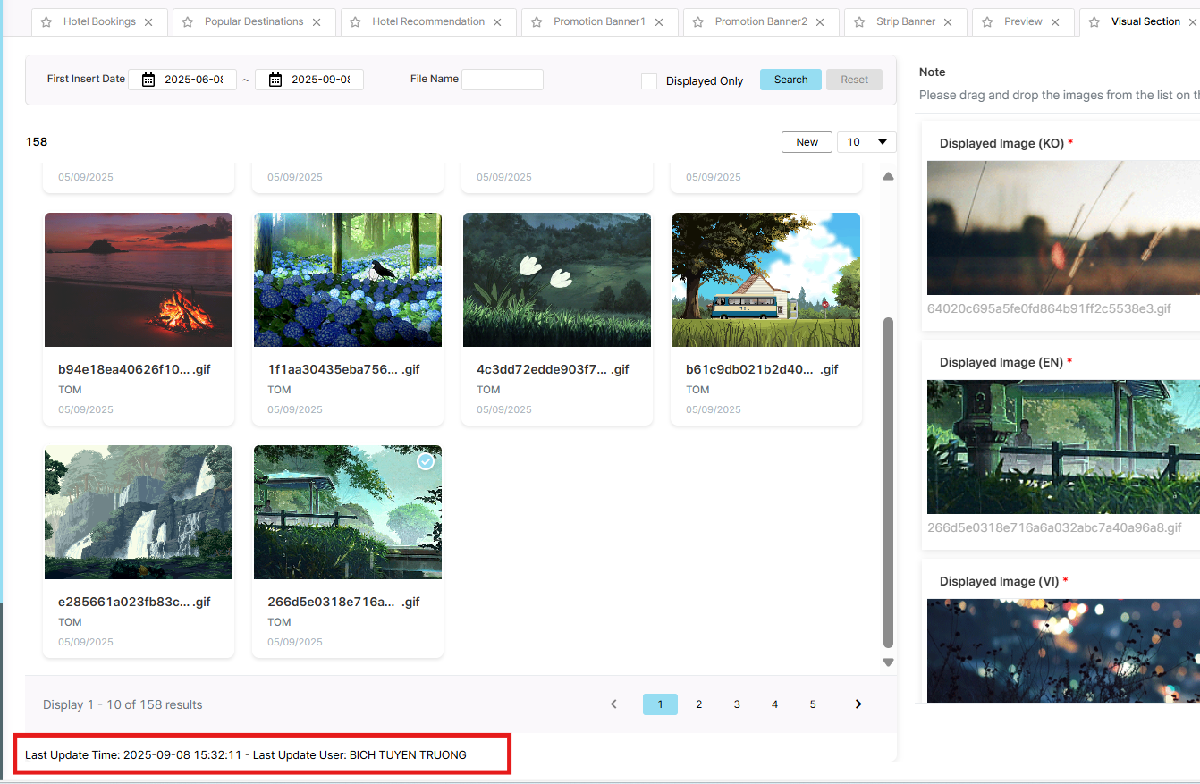This screenshot has width=1200, height=784.
Task: Go to the previous page arrow
Action: [x=613, y=704]
